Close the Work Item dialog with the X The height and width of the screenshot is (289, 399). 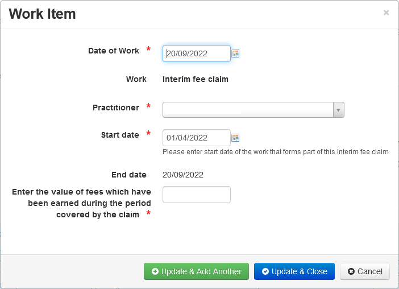coord(386,13)
